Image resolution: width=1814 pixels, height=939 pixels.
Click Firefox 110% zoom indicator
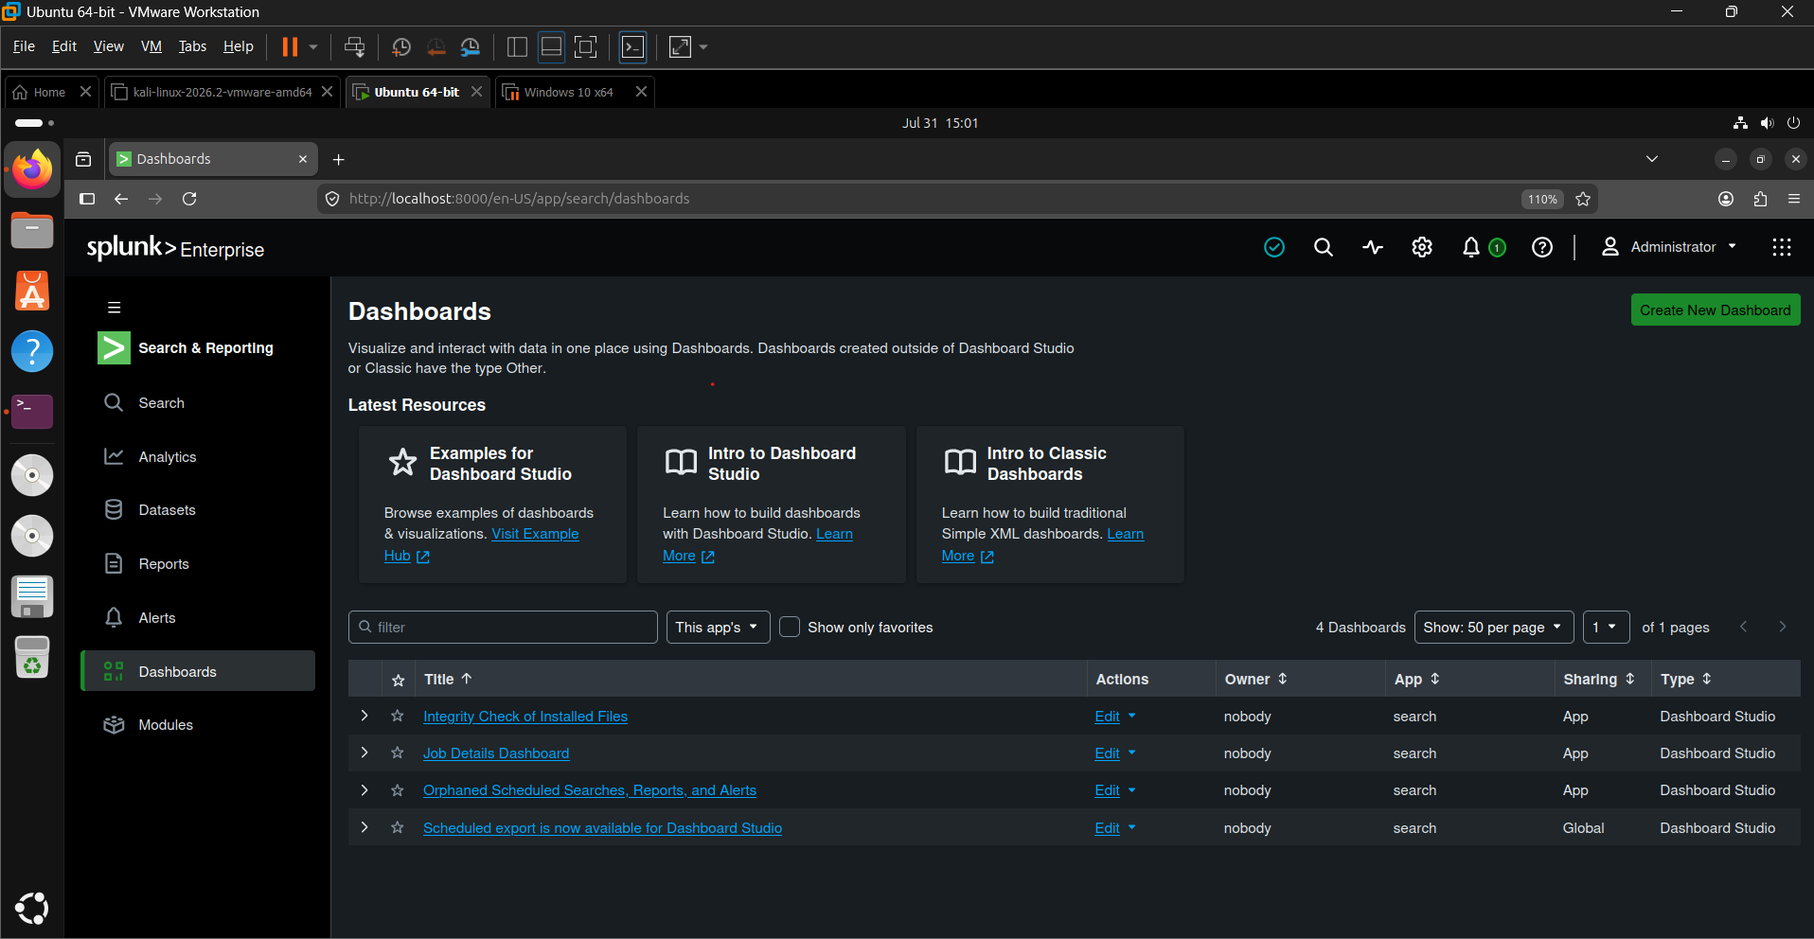pyautogui.click(x=1542, y=199)
